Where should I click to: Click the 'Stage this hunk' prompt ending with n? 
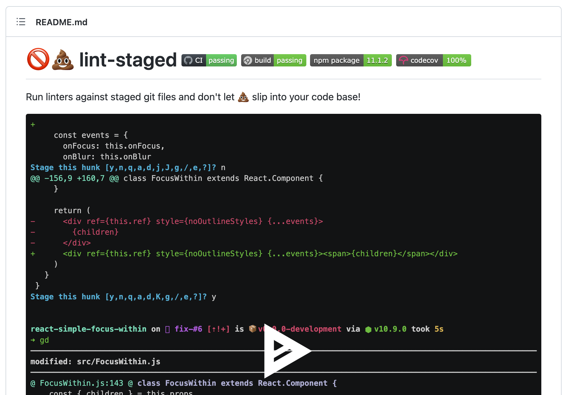[x=128, y=168]
